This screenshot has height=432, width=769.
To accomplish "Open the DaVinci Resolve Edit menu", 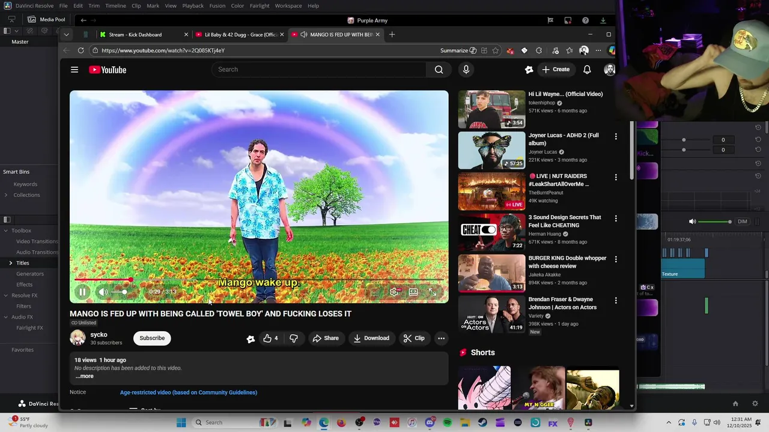I will [78, 5].
